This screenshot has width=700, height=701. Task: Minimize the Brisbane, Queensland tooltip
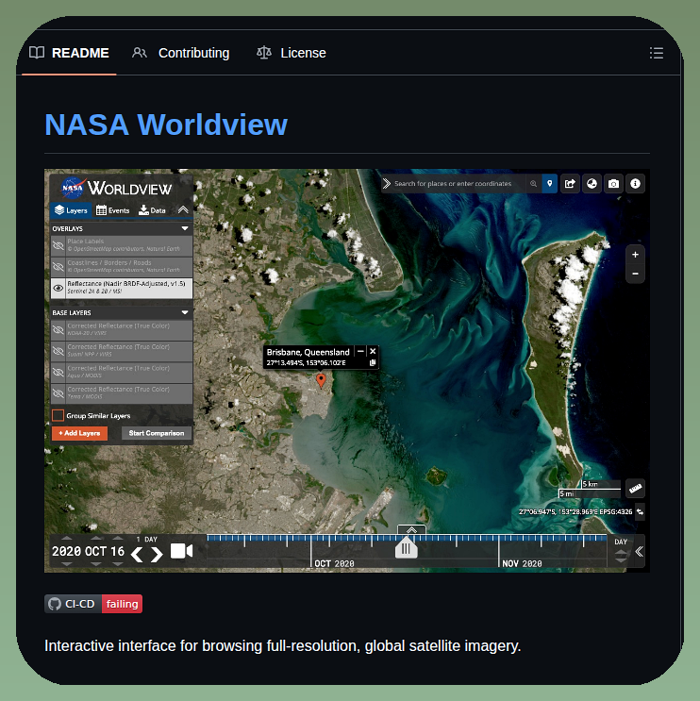360,351
